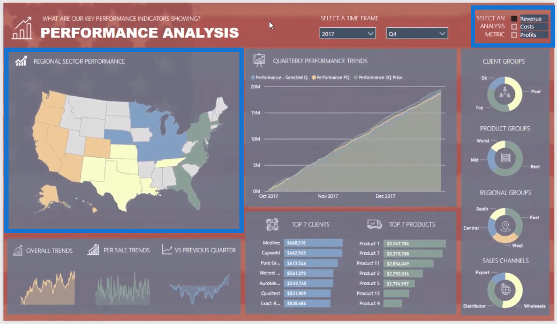This screenshot has height=324, width=557.
Task: Click the Poor segment in Client Groups
Action: 517,94
